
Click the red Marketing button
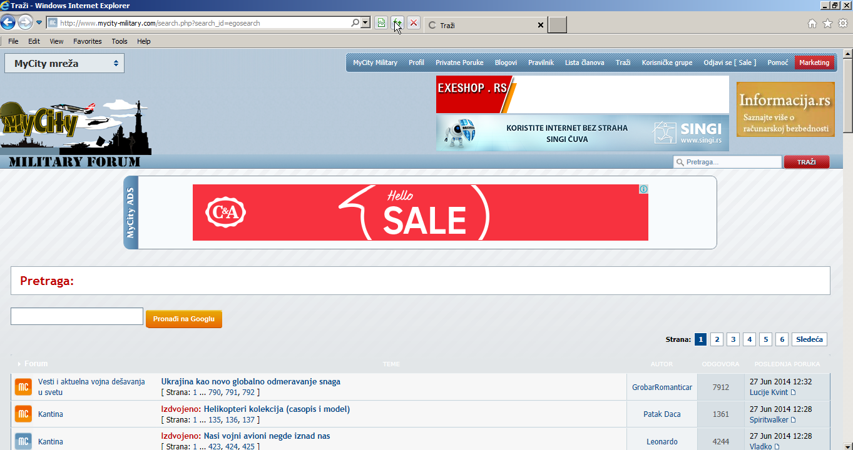point(814,62)
